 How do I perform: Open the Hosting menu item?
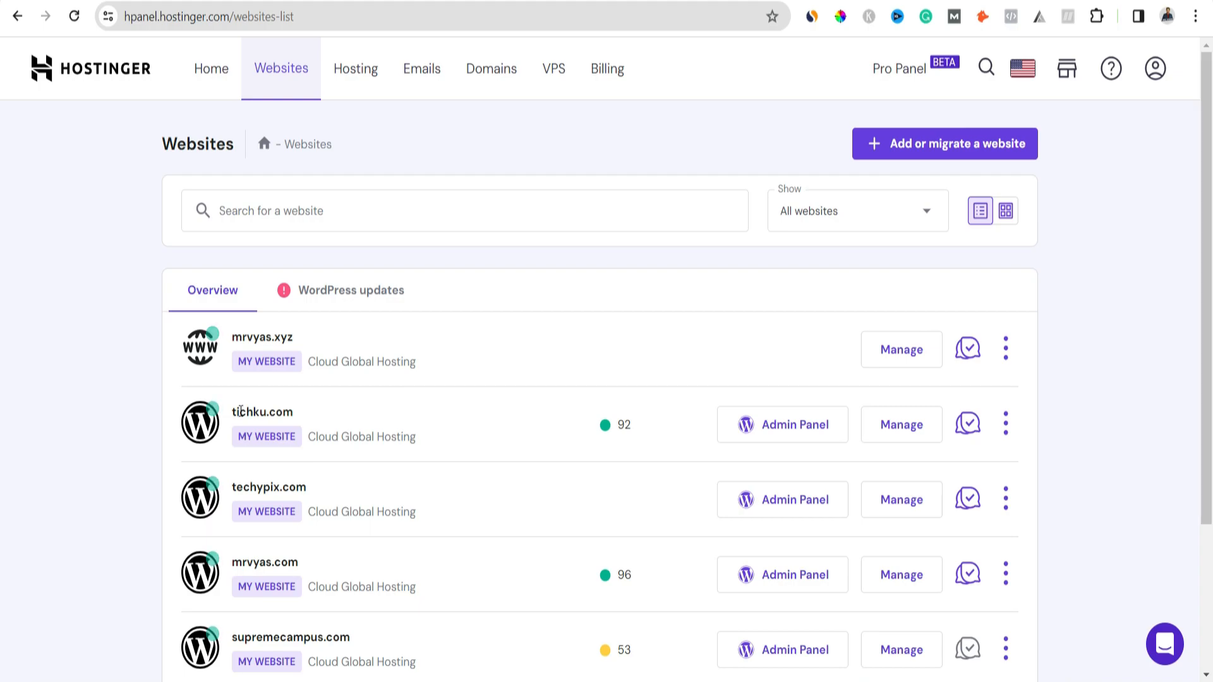click(x=356, y=68)
